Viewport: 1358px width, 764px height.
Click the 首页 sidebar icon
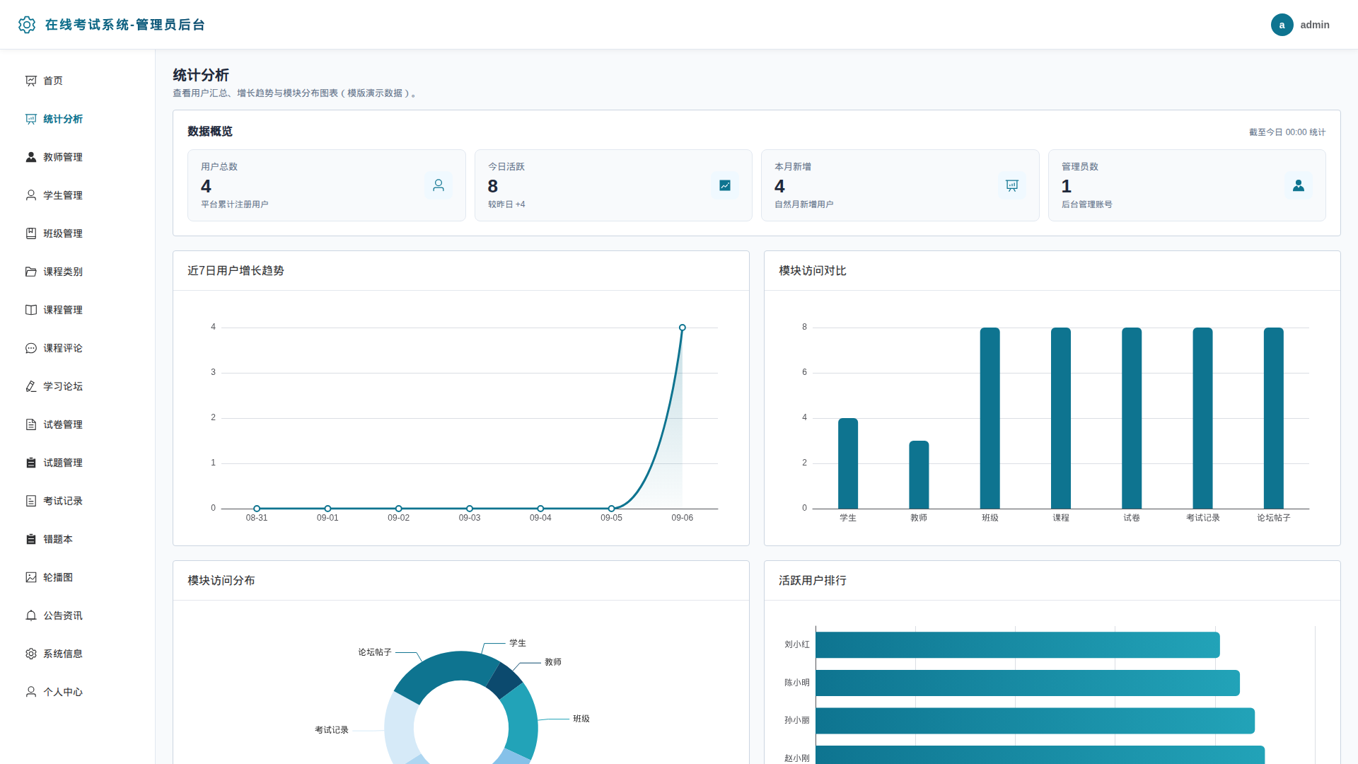click(31, 81)
